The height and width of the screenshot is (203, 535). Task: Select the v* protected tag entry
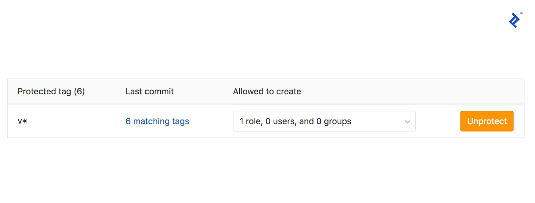click(x=23, y=121)
